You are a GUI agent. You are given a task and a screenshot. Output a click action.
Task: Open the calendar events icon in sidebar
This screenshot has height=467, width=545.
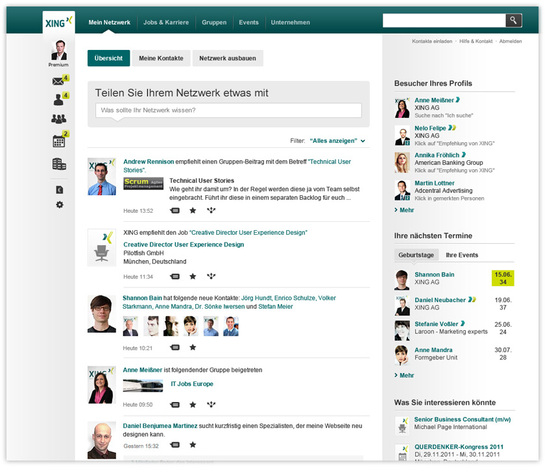pos(59,141)
